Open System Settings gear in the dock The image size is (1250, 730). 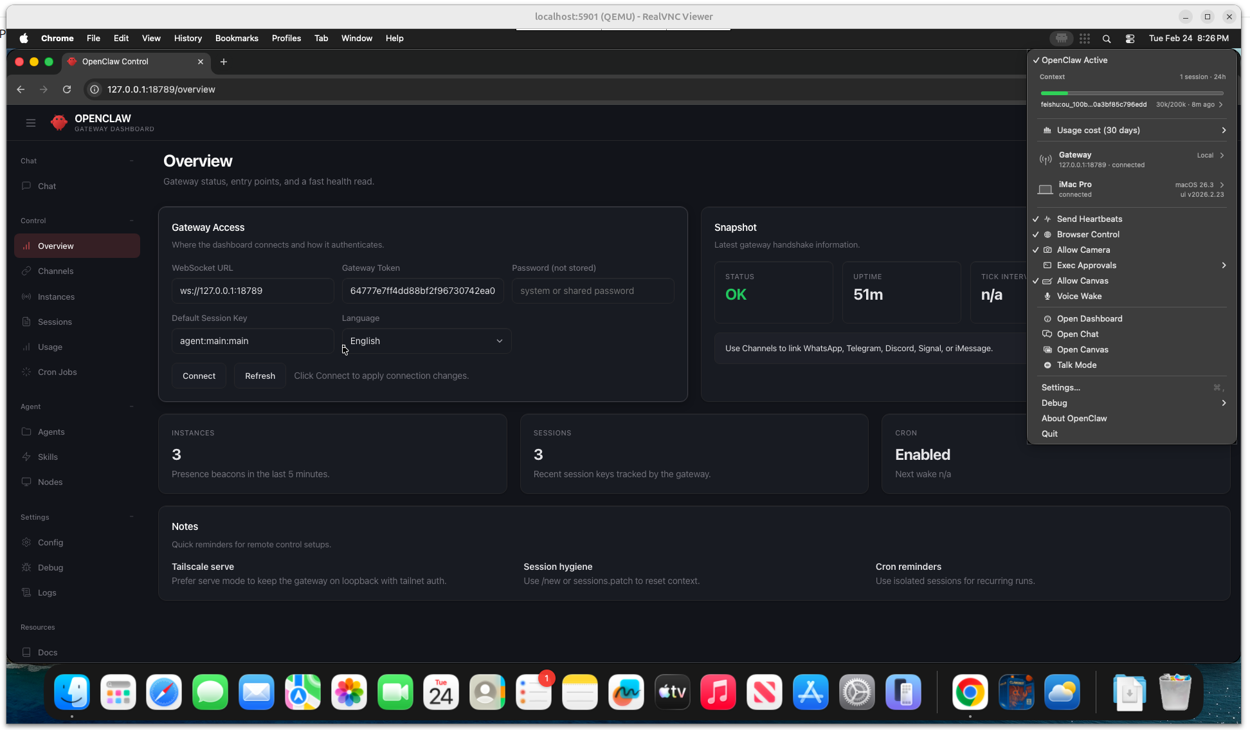pyautogui.click(x=857, y=692)
